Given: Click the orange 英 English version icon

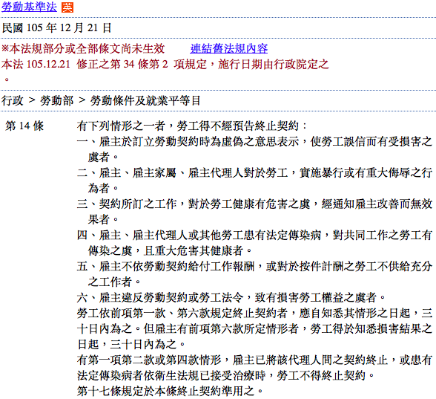Looking at the screenshot, I should click(67, 7).
